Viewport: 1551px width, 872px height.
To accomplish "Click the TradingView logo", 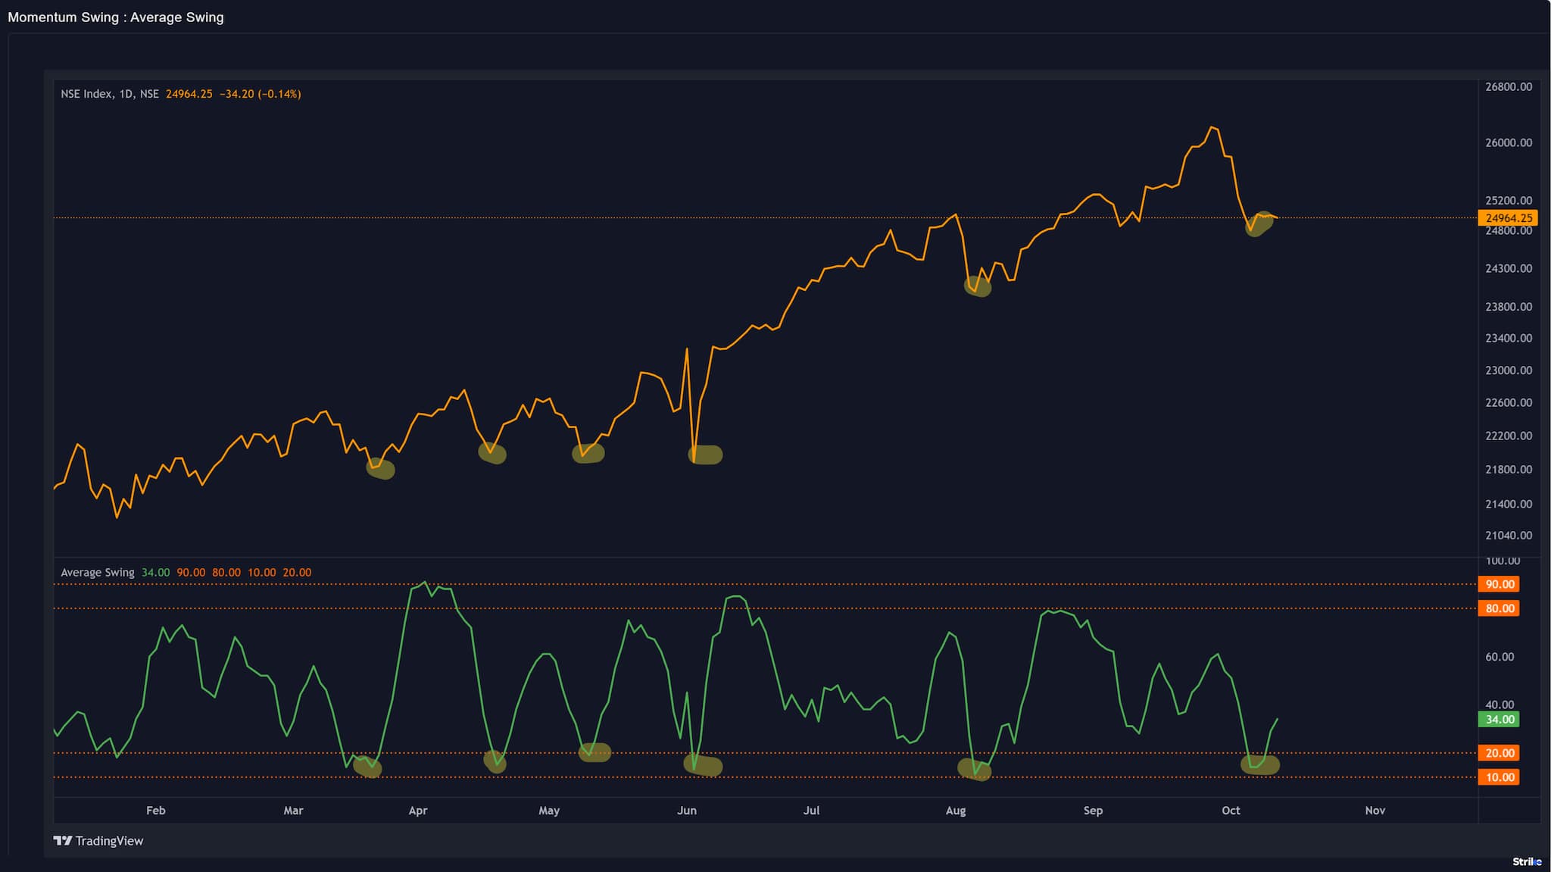I will (x=98, y=840).
